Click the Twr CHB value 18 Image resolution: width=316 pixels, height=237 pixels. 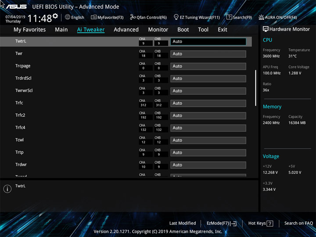coord(159,56)
